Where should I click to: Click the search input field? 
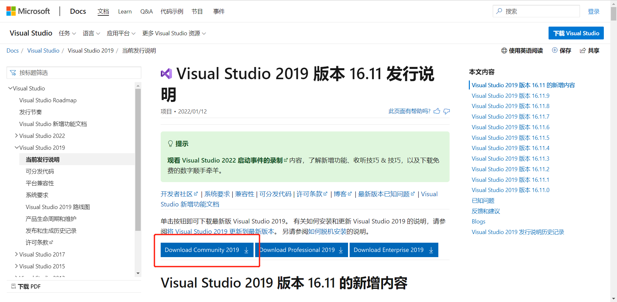536,11
